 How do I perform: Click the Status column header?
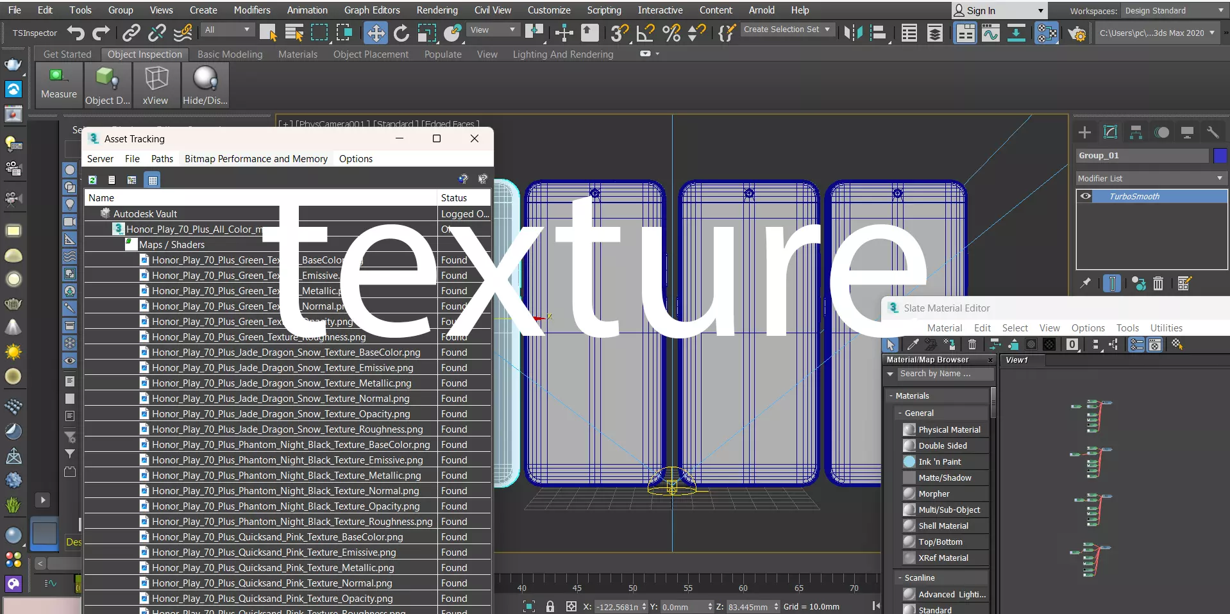click(x=464, y=198)
